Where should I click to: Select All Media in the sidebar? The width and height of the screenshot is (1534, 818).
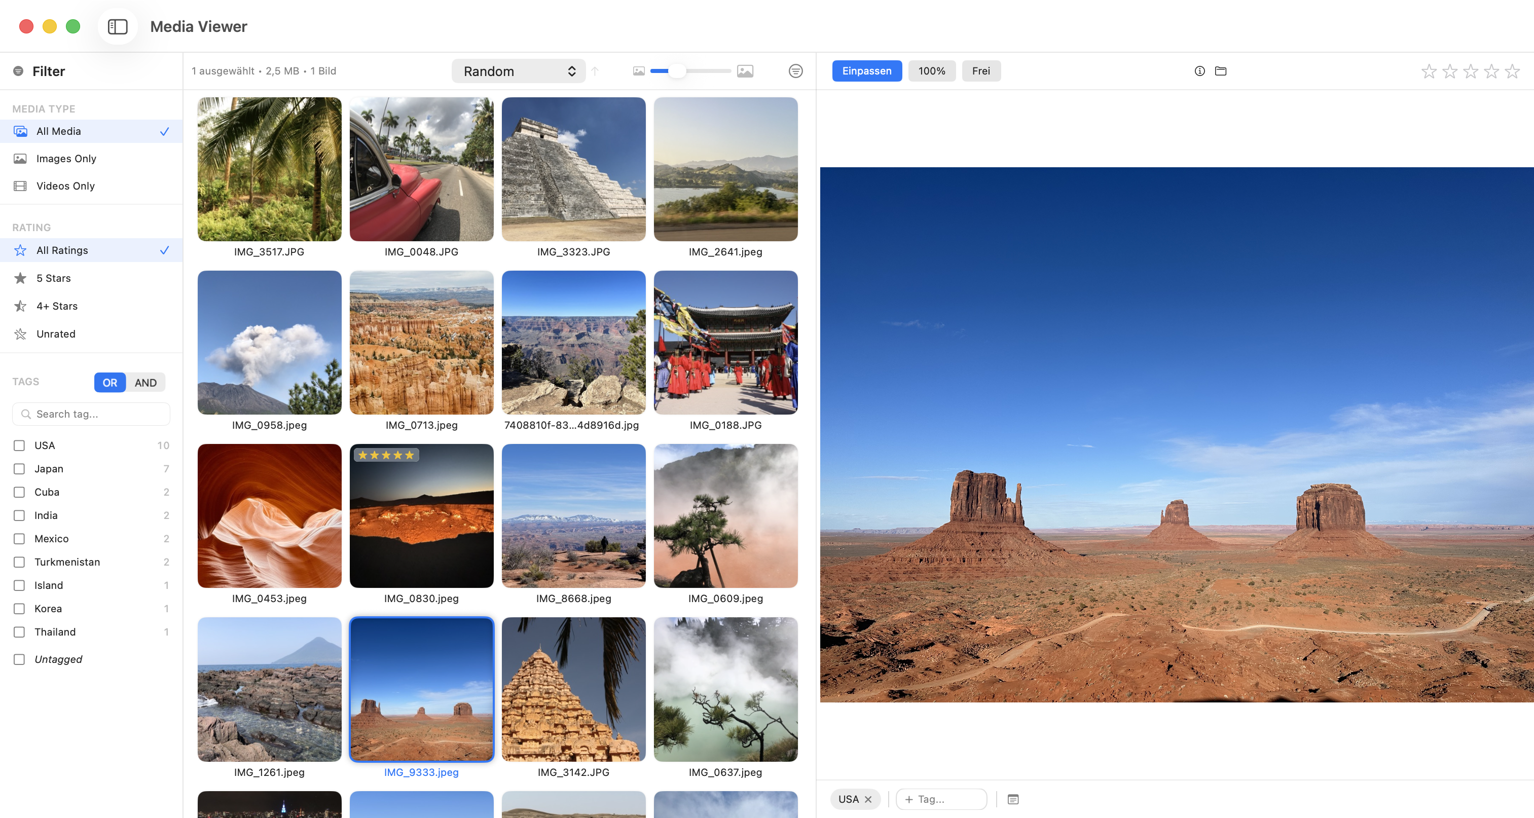(x=58, y=131)
